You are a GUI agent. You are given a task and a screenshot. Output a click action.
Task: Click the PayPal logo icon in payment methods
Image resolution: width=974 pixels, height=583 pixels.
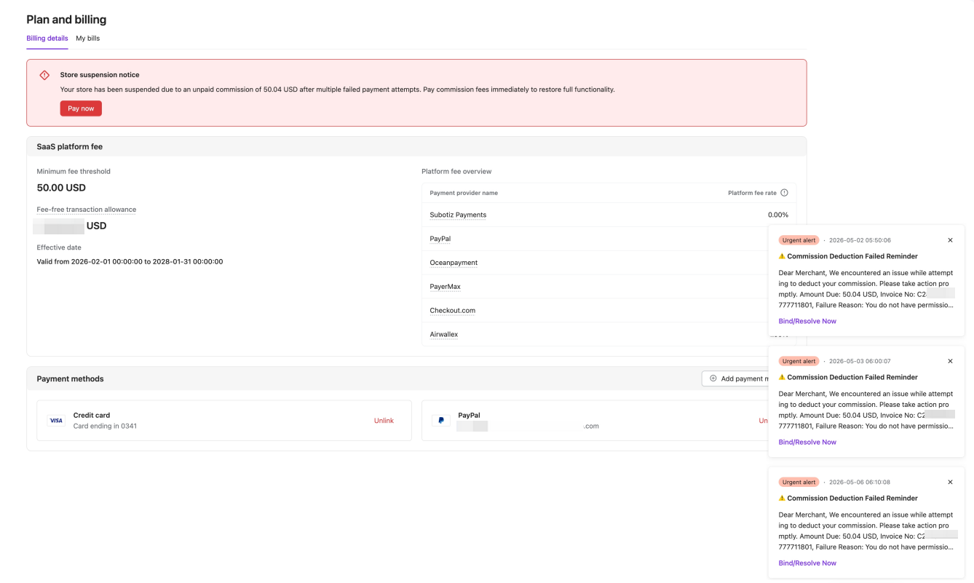click(x=440, y=421)
